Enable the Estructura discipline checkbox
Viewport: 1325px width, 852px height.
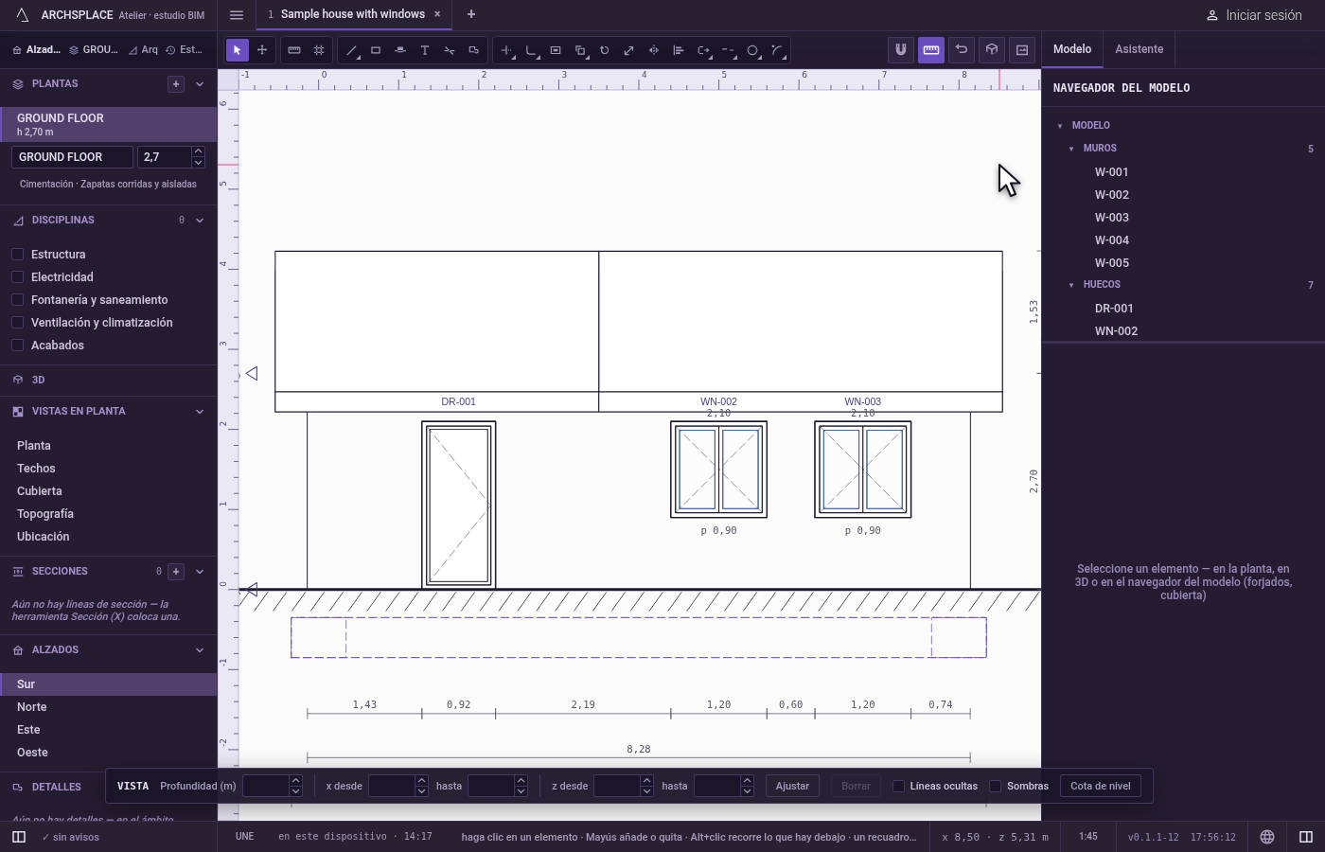click(x=18, y=255)
